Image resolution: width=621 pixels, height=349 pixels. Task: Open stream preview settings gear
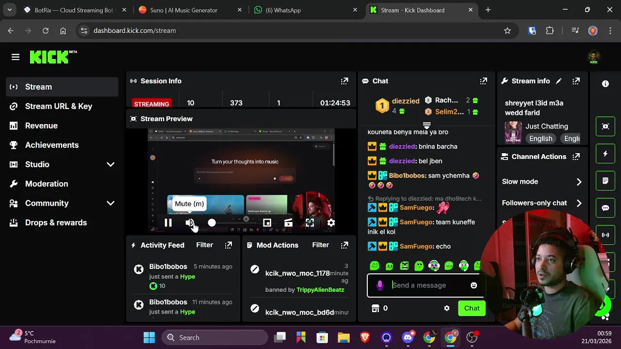pyautogui.click(x=331, y=223)
